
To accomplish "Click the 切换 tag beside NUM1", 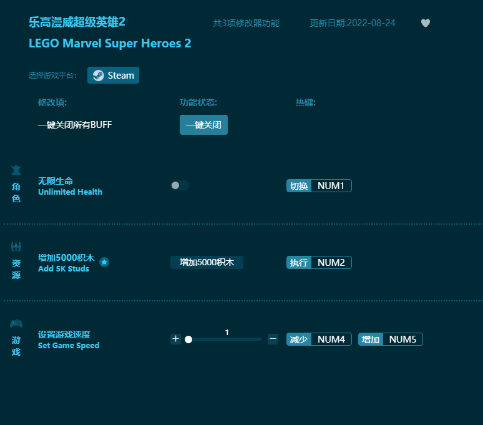I will click(299, 186).
